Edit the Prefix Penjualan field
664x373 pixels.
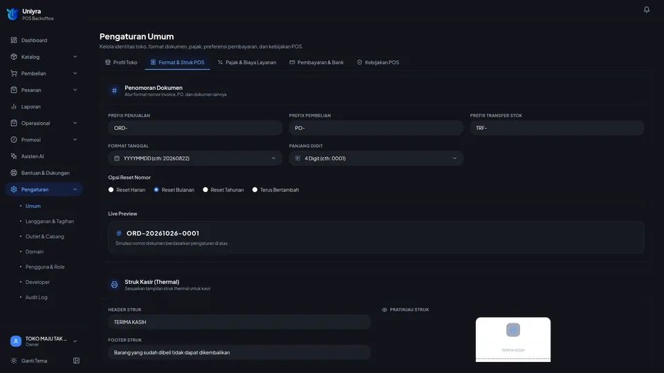pos(195,128)
